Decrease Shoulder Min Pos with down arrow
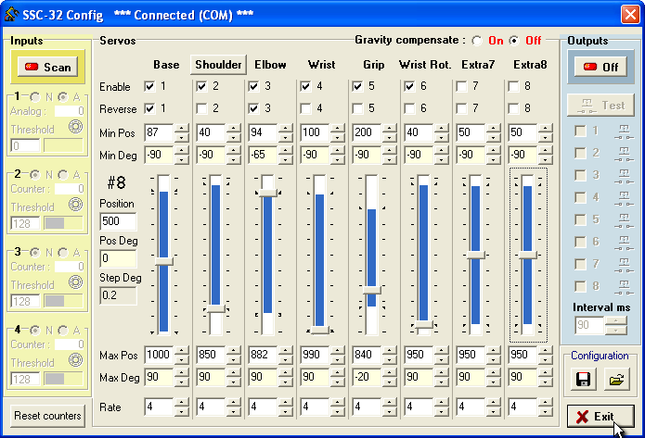The image size is (645, 438). [x=233, y=137]
